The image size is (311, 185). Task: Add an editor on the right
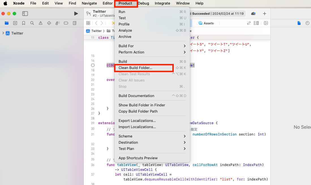pos(266,23)
